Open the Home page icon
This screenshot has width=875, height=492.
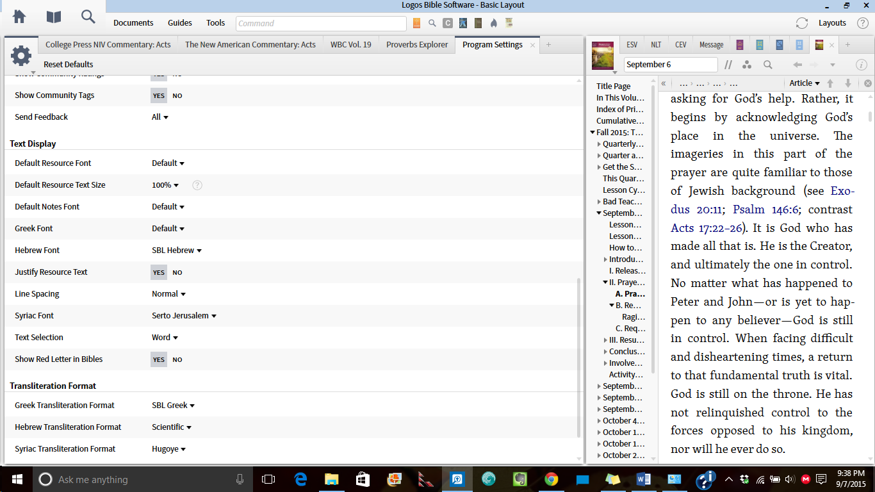coord(19,17)
